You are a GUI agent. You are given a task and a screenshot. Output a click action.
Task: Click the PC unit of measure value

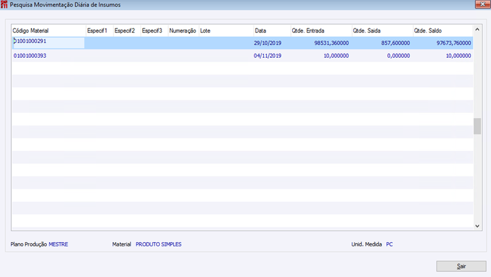[x=389, y=244]
